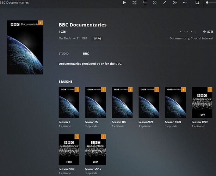Open Season 2000 poster

point(69,150)
